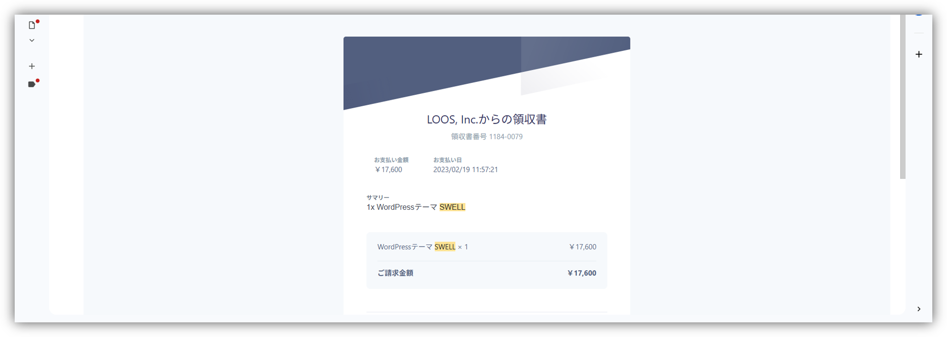This screenshot has width=947, height=337.
Task: Click the bold total ¥17,600 next to ご請求金額
Action: click(581, 273)
